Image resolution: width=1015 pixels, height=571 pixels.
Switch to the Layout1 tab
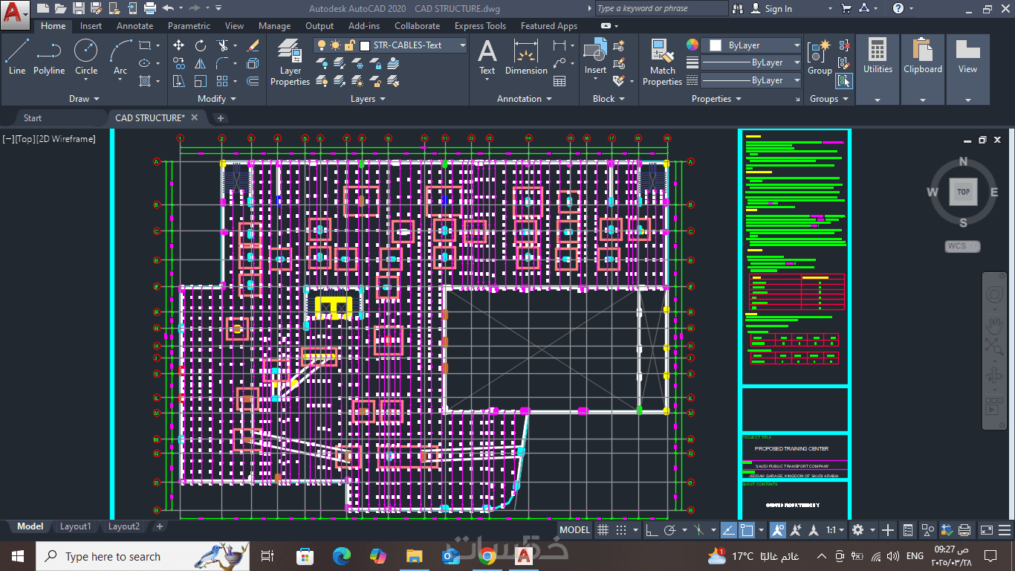[75, 526]
